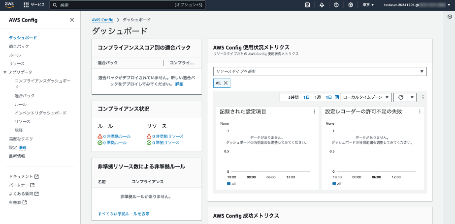Open 認証 under aggregator
Image resolution: width=455 pixels, height=224 pixels.
(19, 130)
